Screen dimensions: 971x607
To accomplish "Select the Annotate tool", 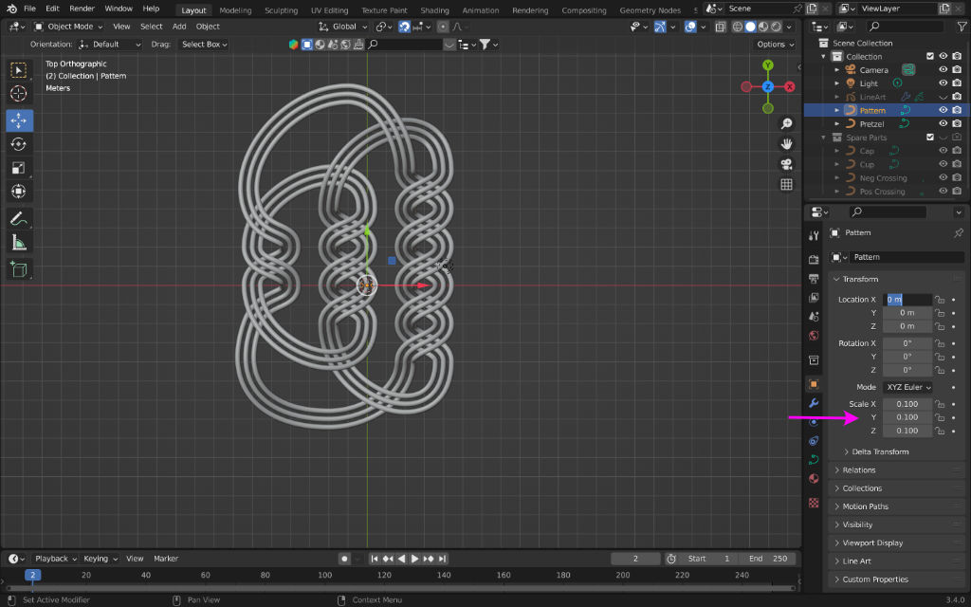I will click(18, 218).
